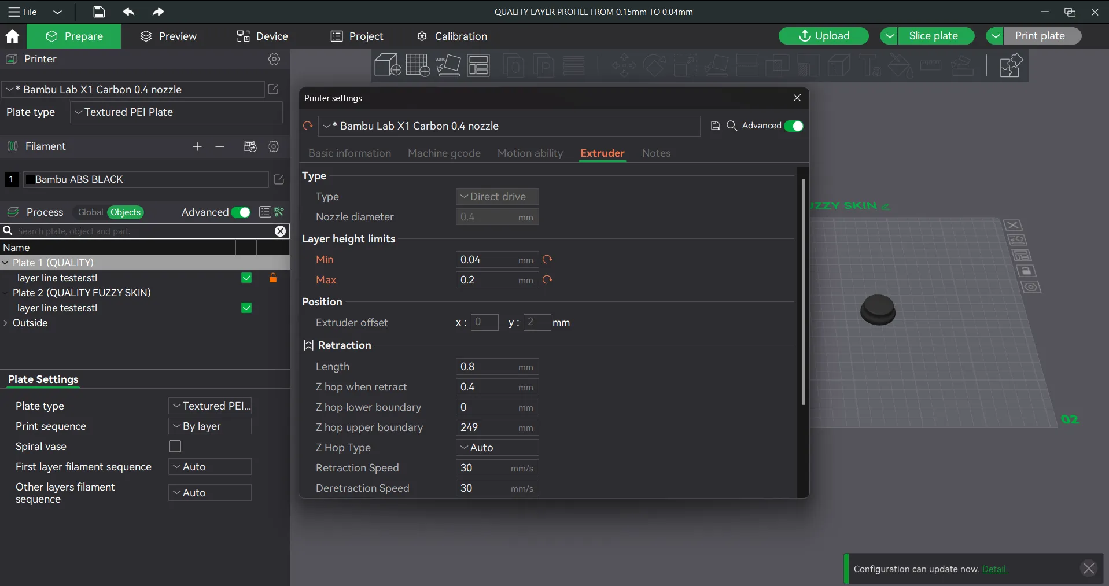Click the search icon in Printer settings
This screenshot has width=1109, height=586.
[x=732, y=126]
